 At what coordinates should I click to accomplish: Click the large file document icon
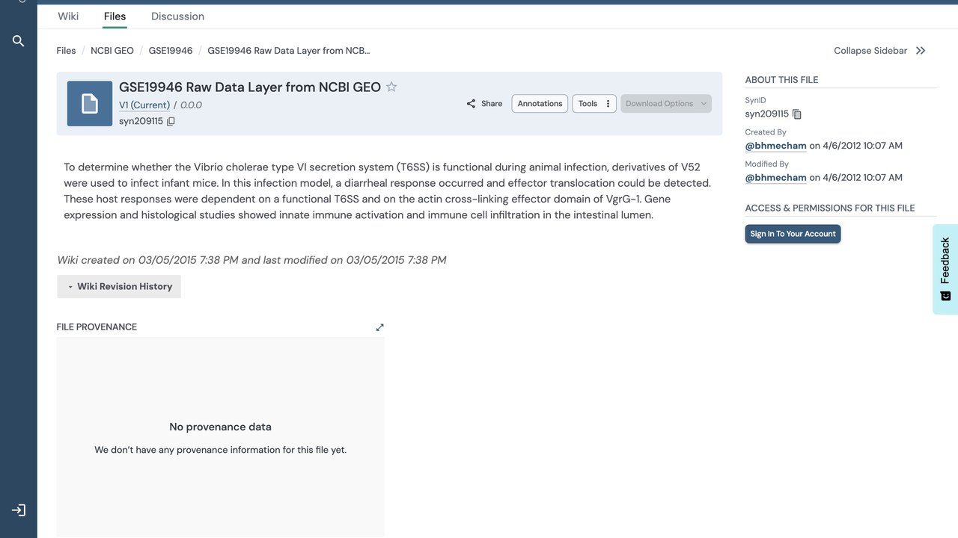tap(90, 103)
